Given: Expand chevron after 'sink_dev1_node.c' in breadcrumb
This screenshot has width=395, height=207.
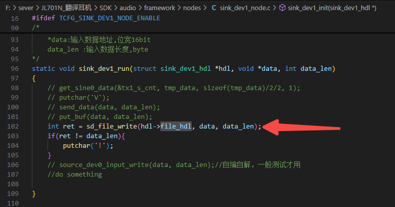Looking at the screenshot, I should 274,8.
